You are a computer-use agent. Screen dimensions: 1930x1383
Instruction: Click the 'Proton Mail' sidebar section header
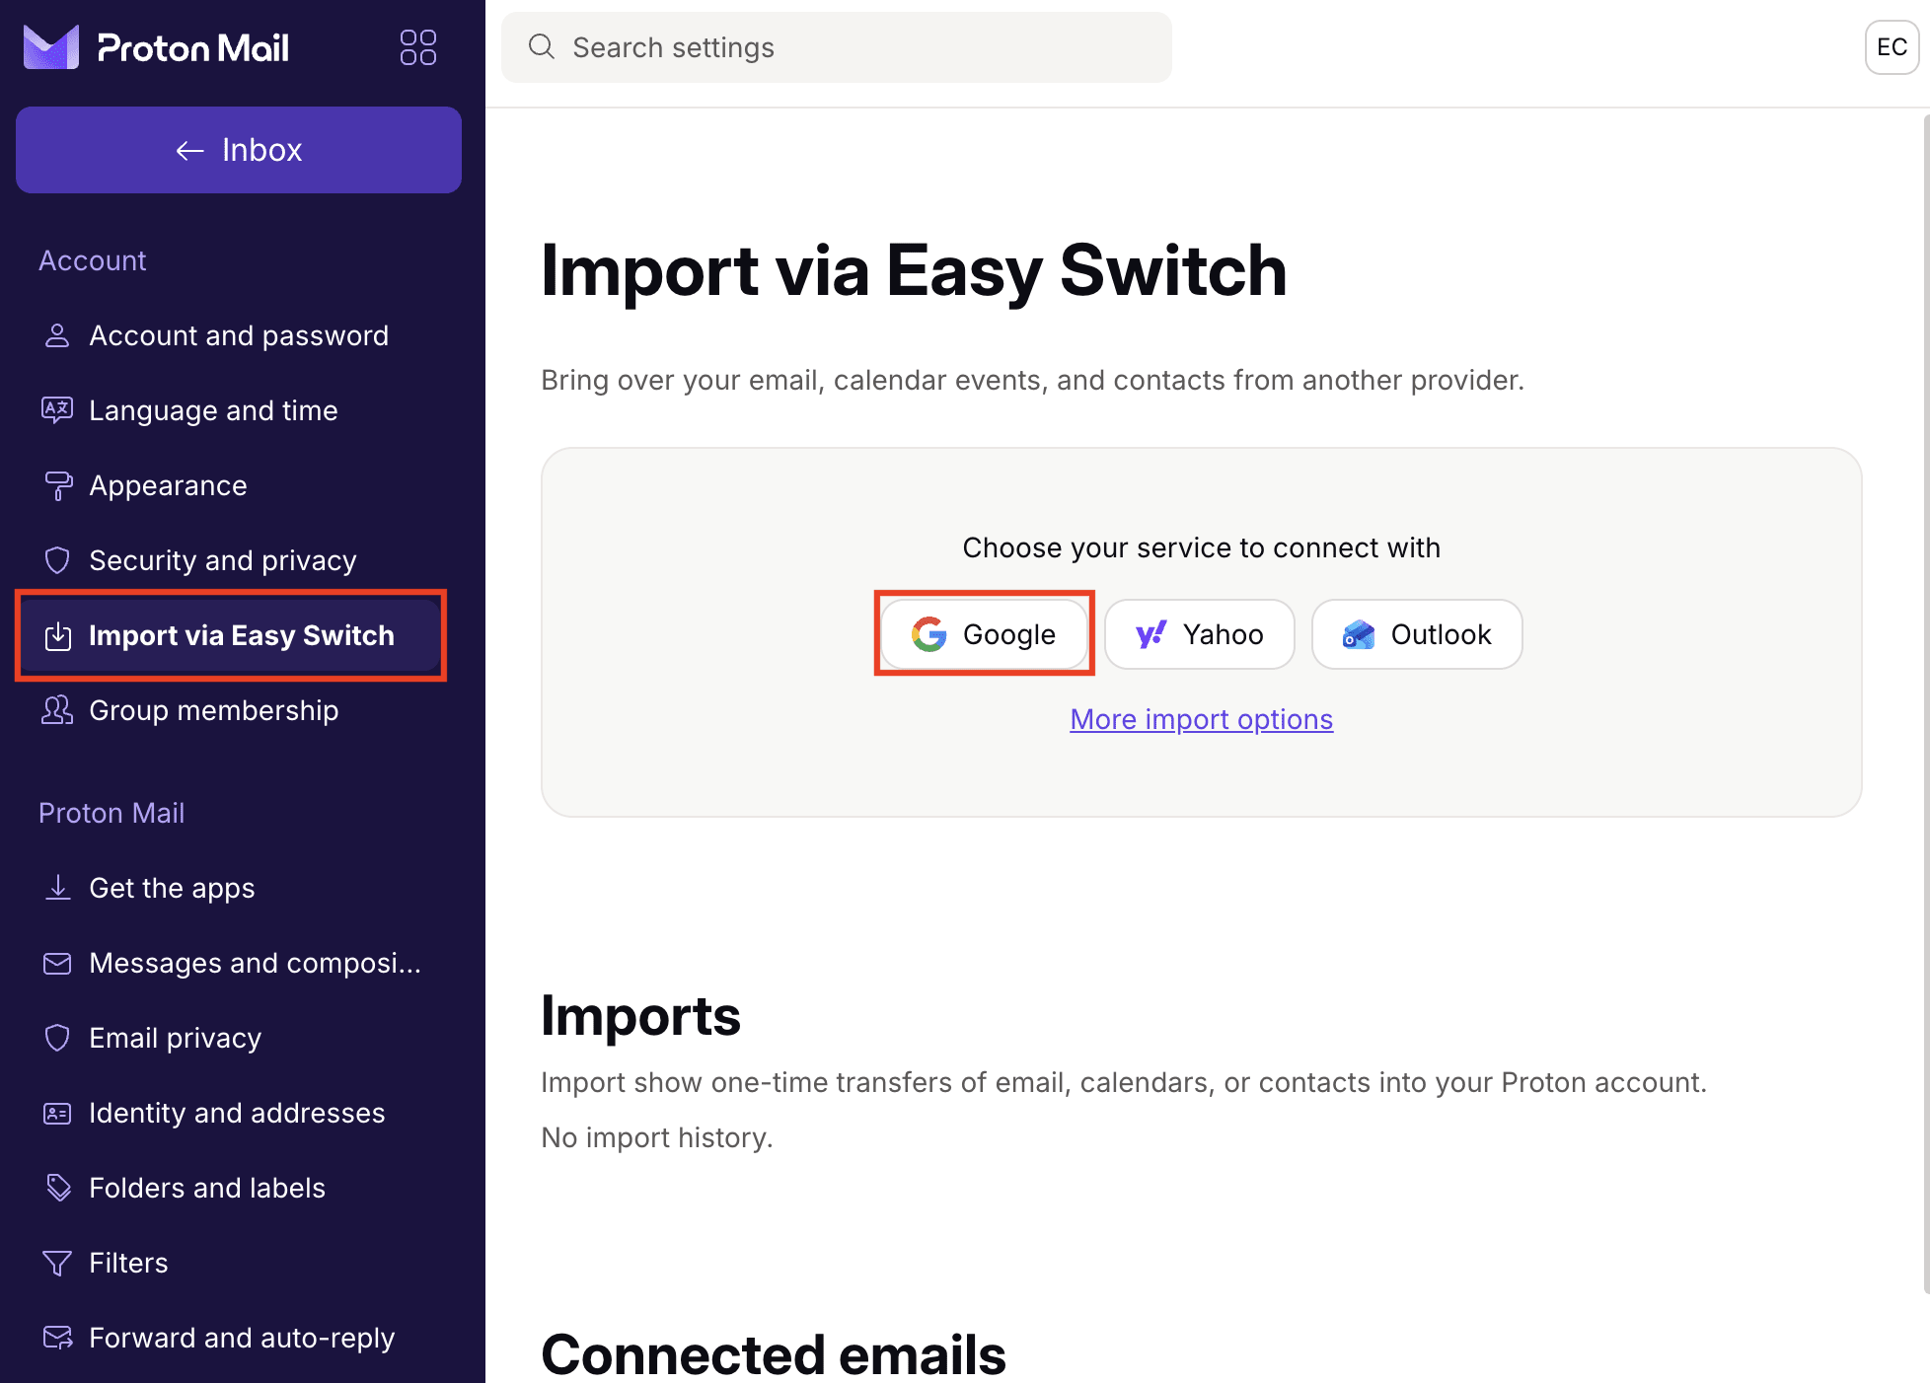[111, 813]
